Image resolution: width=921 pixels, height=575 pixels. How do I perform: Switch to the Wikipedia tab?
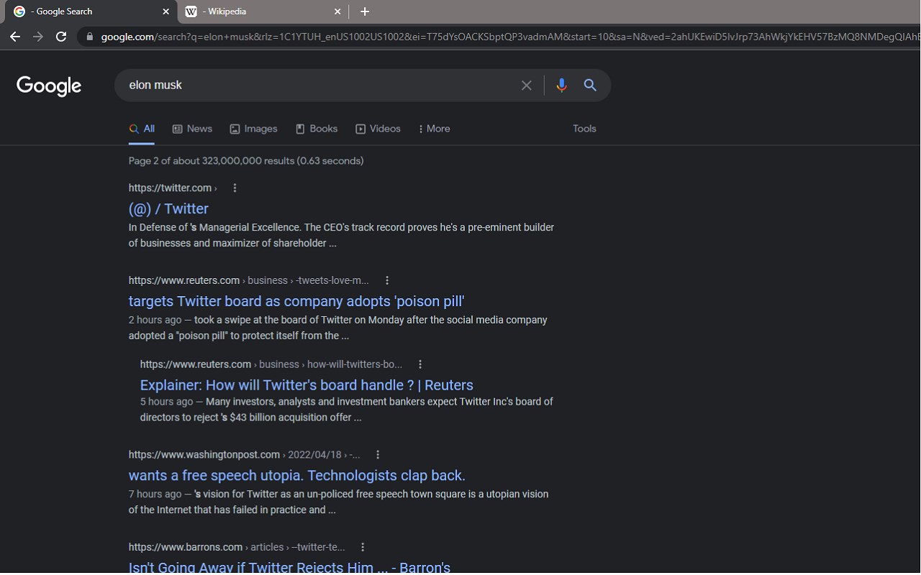tap(261, 11)
